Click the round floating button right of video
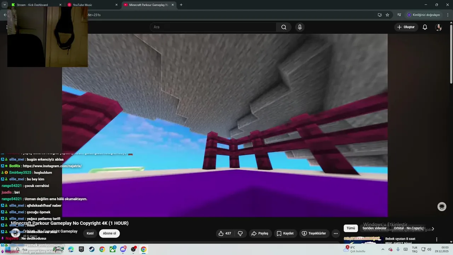The width and height of the screenshot is (453, 255). (442, 207)
